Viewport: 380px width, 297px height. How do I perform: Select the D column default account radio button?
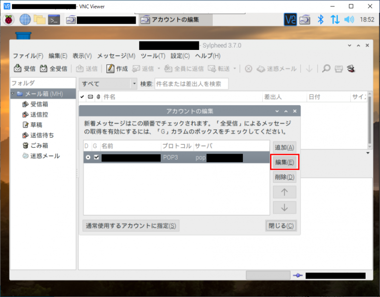88,158
